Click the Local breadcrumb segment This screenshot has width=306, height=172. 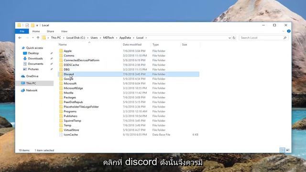[140, 38]
